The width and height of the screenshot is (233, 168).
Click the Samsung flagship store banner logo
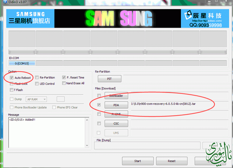point(30,18)
